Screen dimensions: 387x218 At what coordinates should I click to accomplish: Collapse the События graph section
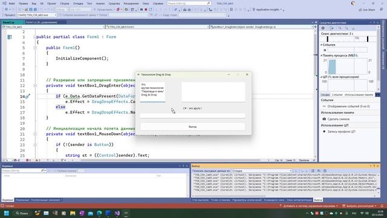pyautogui.click(x=321, y=45)
